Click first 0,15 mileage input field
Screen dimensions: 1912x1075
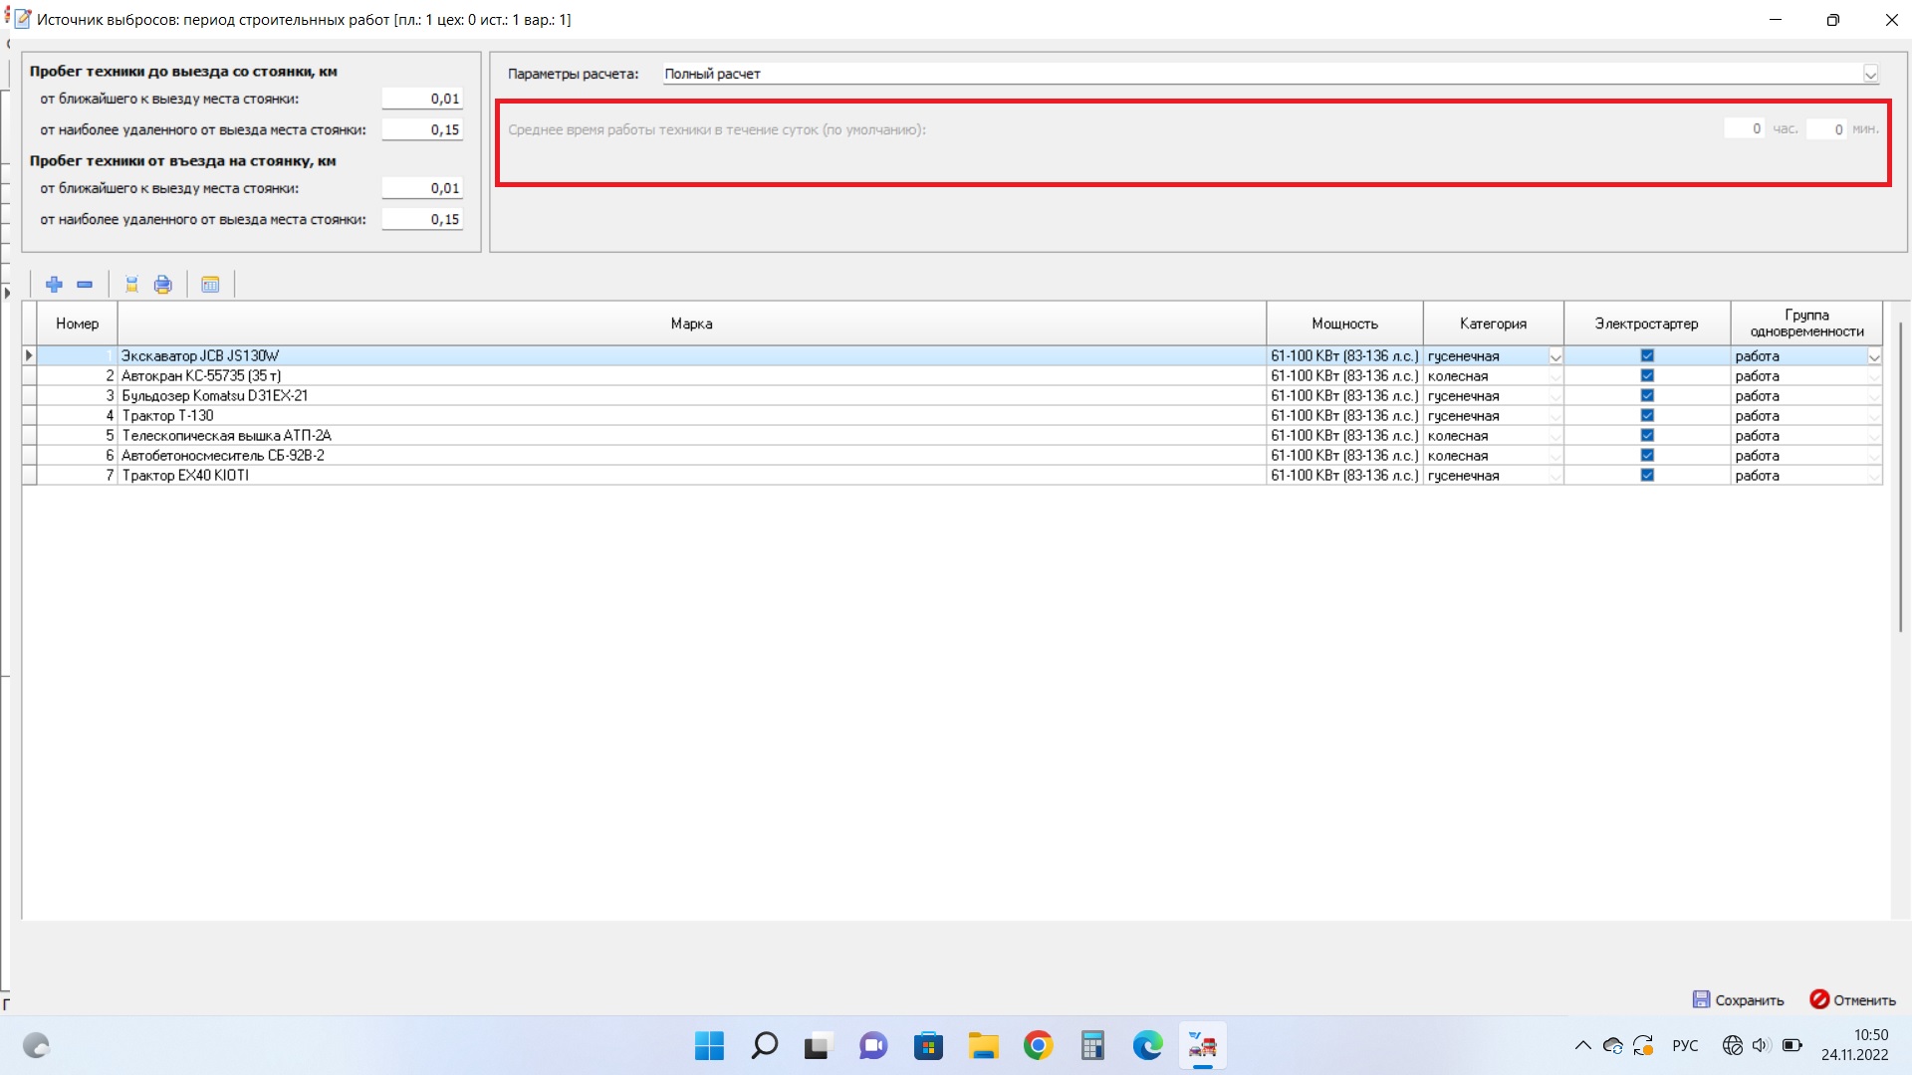[422, 129]
